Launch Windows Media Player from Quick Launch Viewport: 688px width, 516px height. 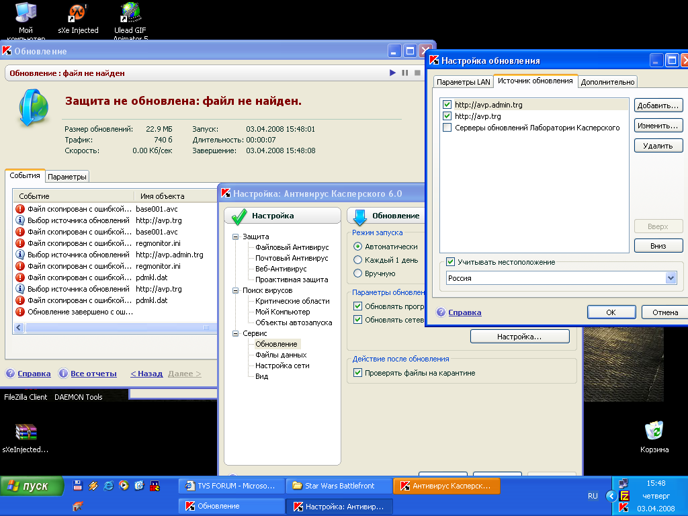click(123, 485)
